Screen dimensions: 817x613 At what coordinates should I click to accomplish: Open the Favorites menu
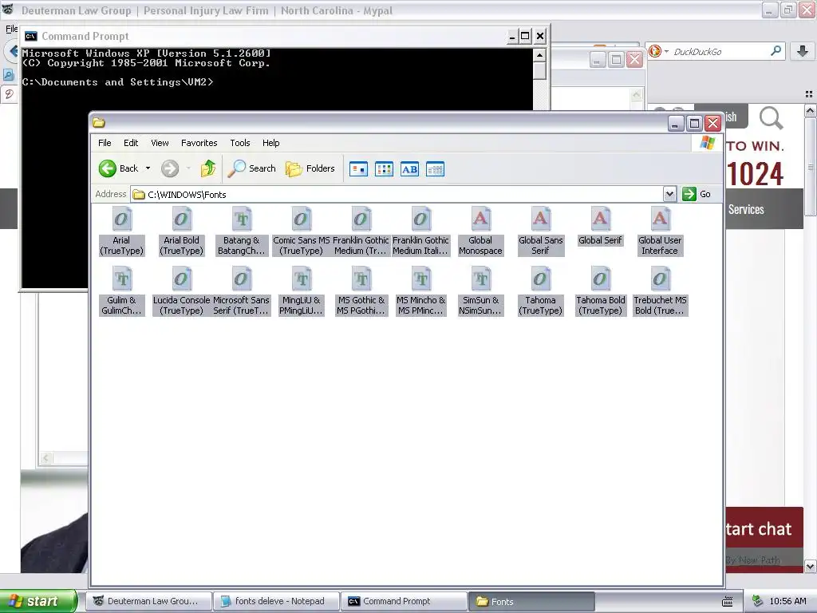[199, 143]
